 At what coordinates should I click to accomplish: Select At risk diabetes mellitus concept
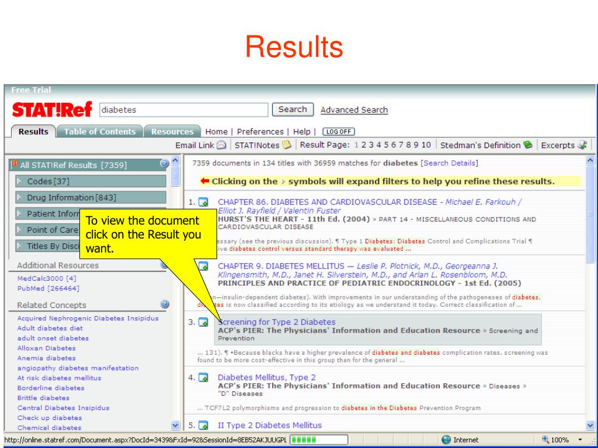(x=59, y=378)
